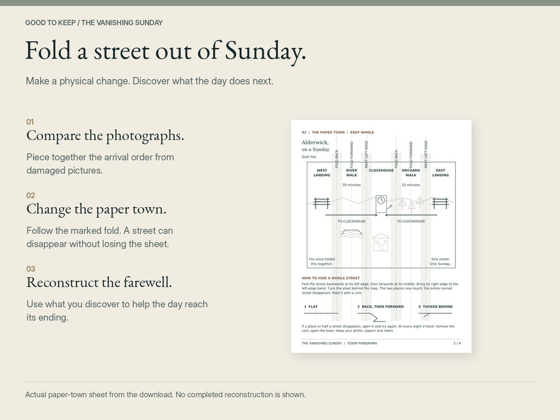The height and width of the screenshot is (420, 560).
Task: Click step number 03
Action: [x=31, y=269]
